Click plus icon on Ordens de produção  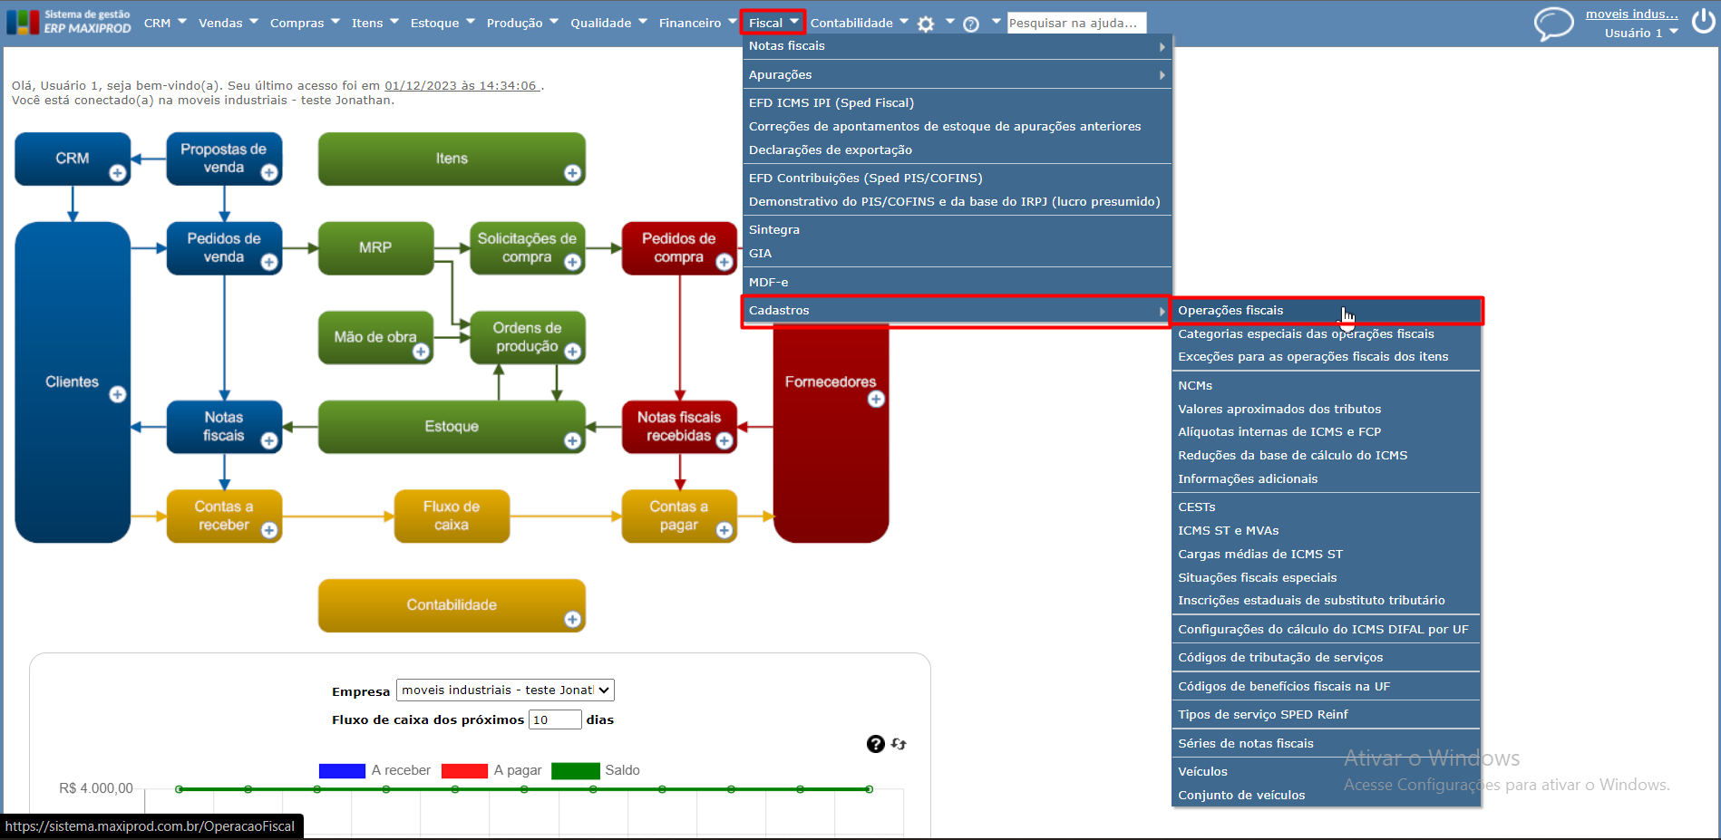coord(572,352)
